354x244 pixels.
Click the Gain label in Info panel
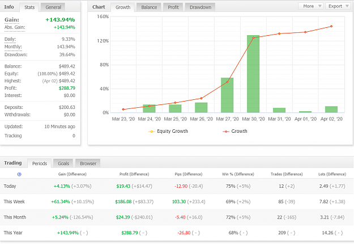(x=12, y=20)
